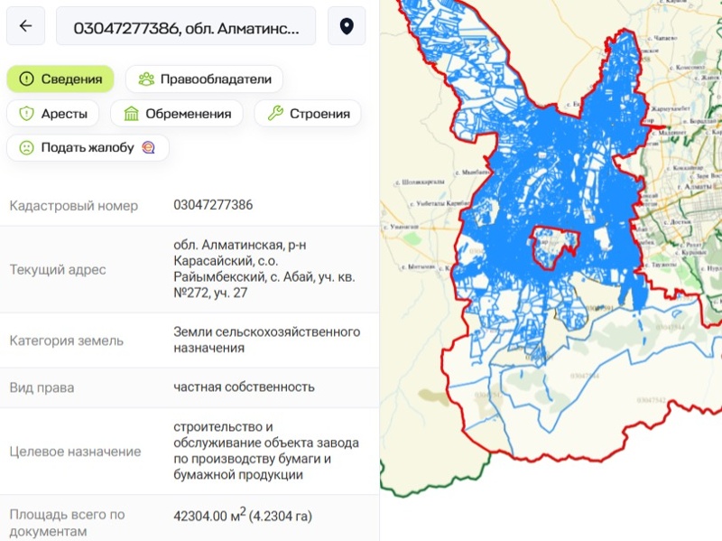Screen dimensions: 722x541
Task: Click the bank icon on Обременения
Action: click(x=130, y=113)
